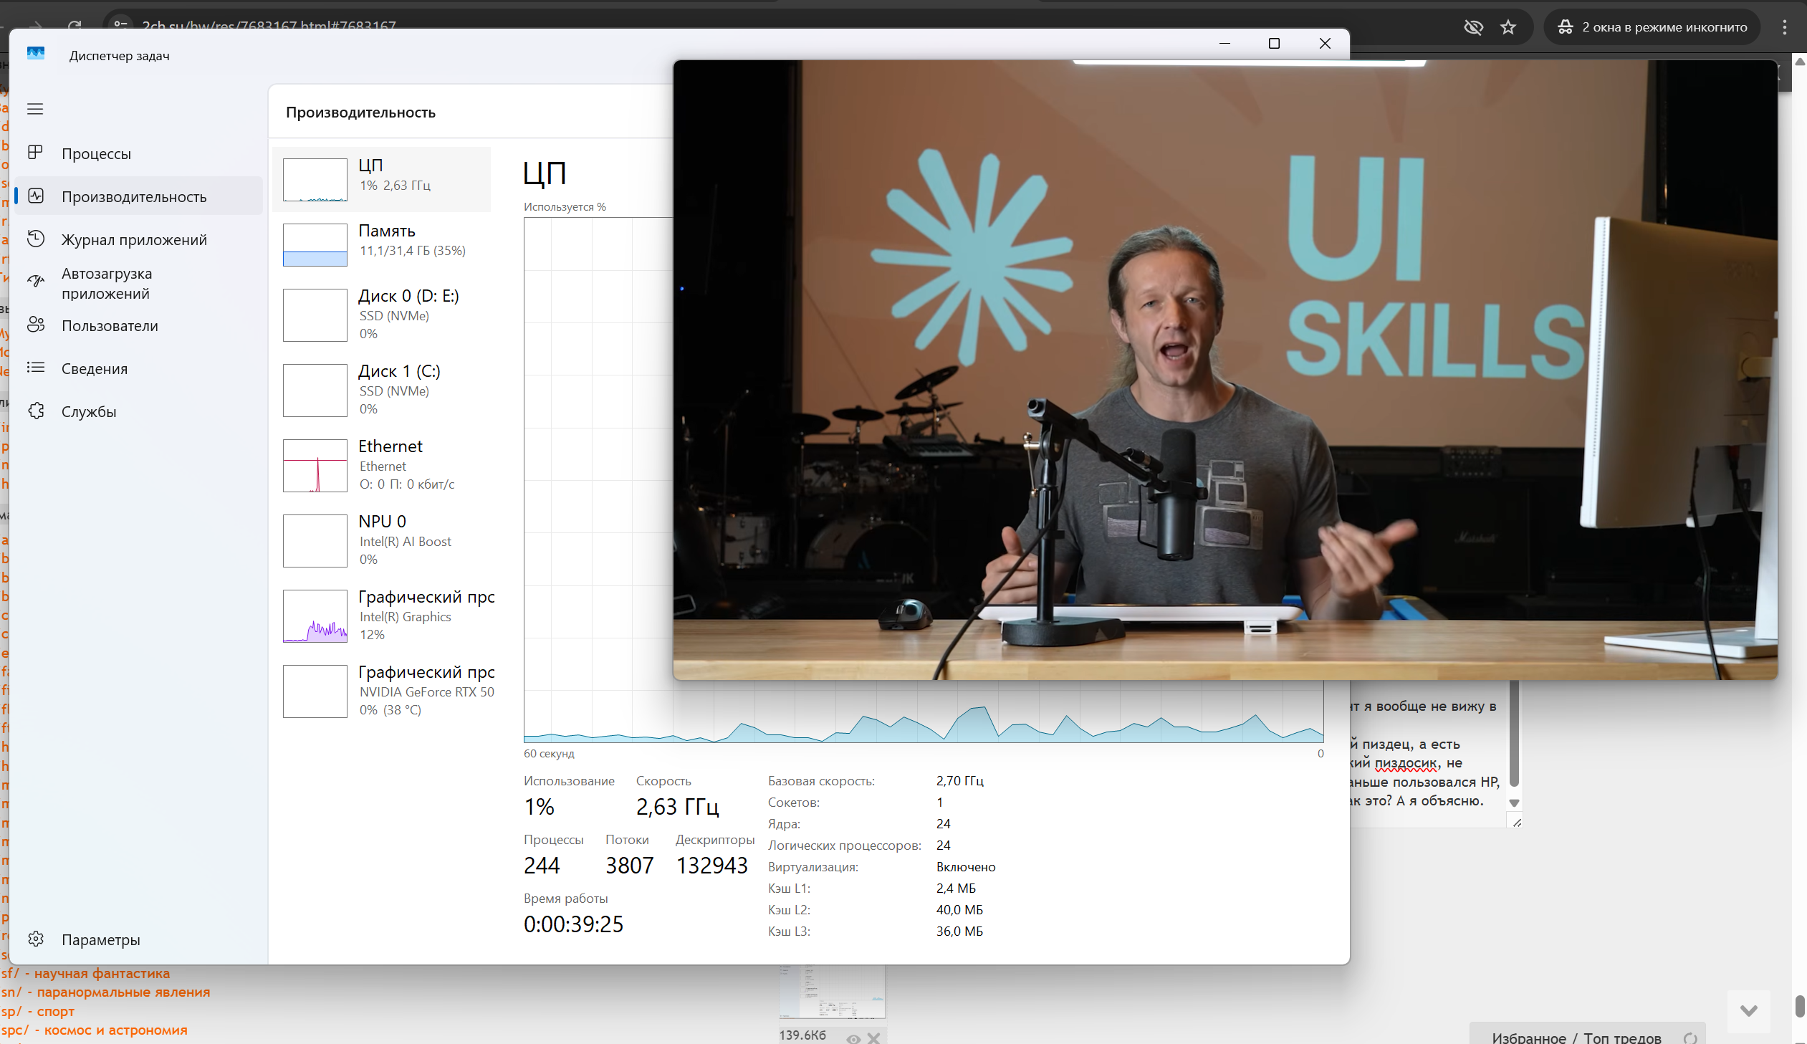1807x1044 pixels.
Task: Open Топ тредов in the bottom browser panel
Action: click(1622, 1038)
